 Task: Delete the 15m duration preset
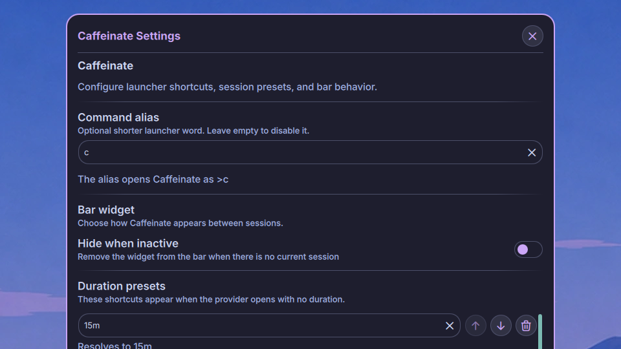(526, 326)
